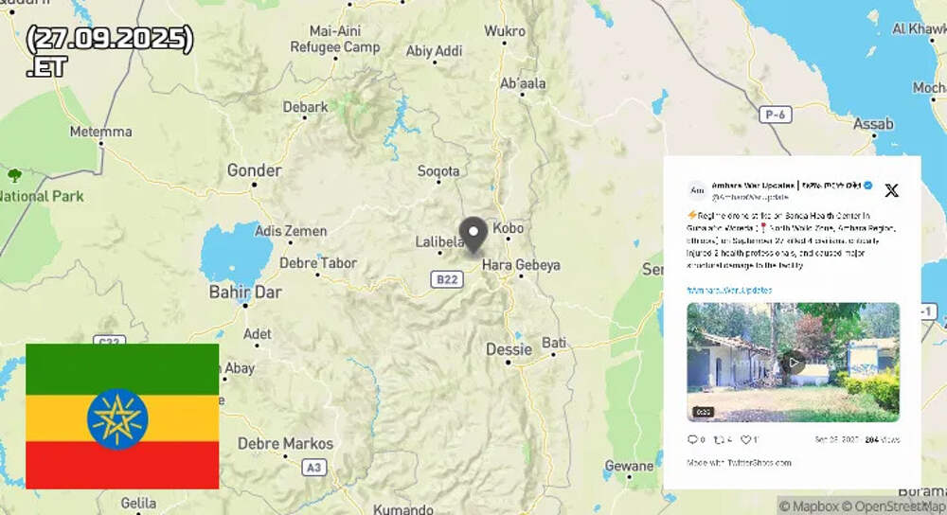Click the National Park tree icon
947x515 pixels.
click(x=14, y=176)
